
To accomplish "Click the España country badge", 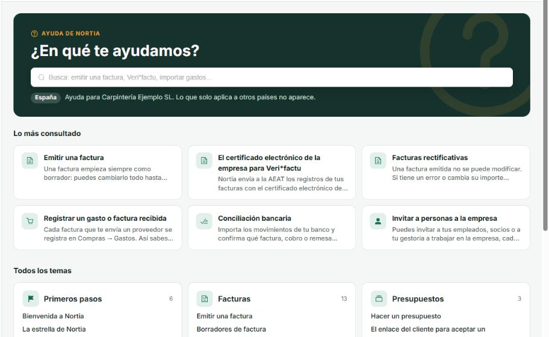I will [x=46, y=97].
